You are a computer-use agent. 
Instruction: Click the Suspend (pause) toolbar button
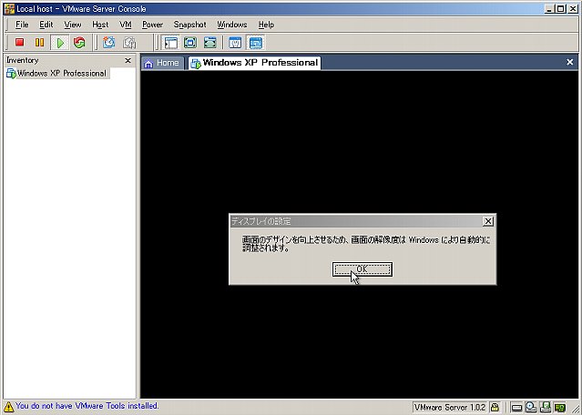click(39, 42)
